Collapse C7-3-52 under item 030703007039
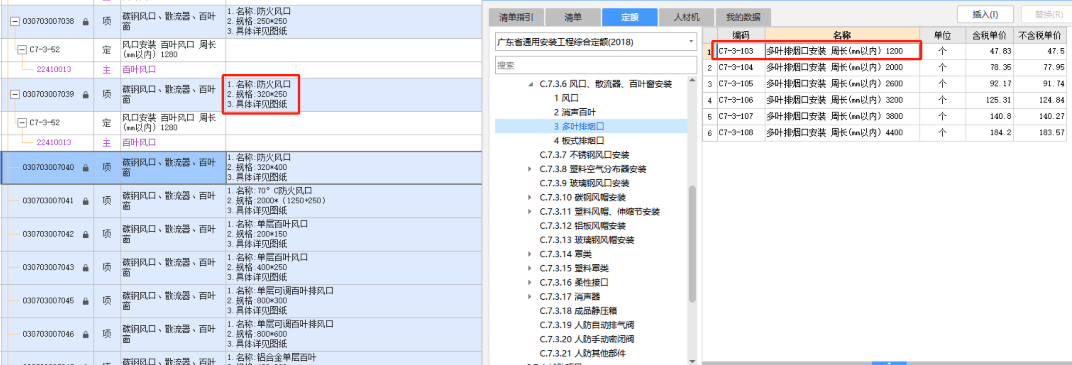 pyautogui.click(x=22, y=122)
